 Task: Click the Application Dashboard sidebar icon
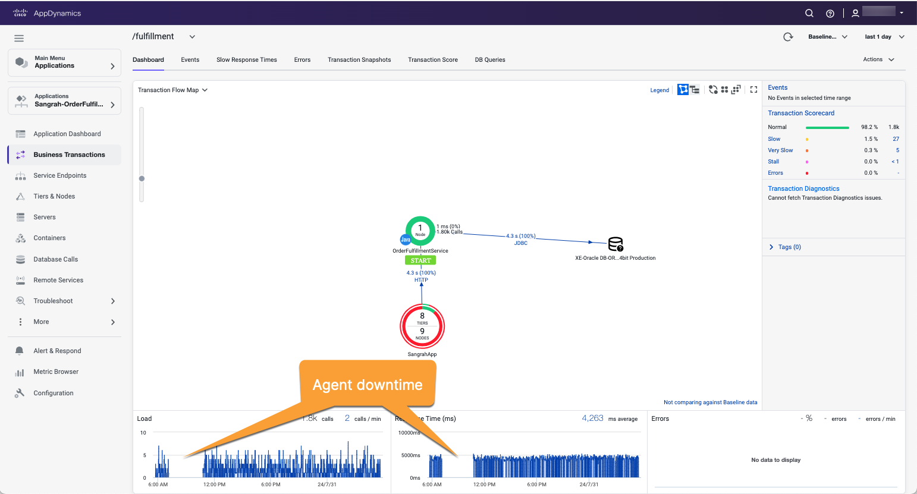[x=20, y=134]
